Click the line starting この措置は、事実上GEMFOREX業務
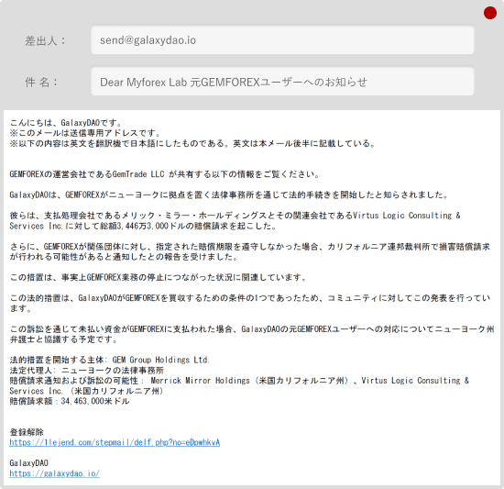The image size is (504, 489). click(158, 277)
